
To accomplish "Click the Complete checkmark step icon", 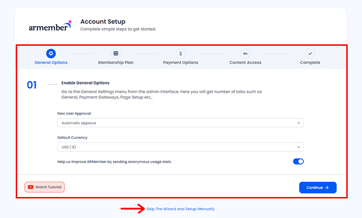I will pyautogui.click(x=310, y=53).
